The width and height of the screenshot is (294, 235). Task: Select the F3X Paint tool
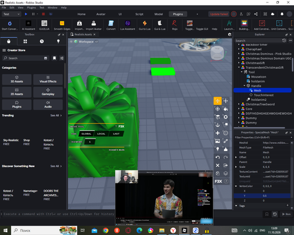coord(226,109)
